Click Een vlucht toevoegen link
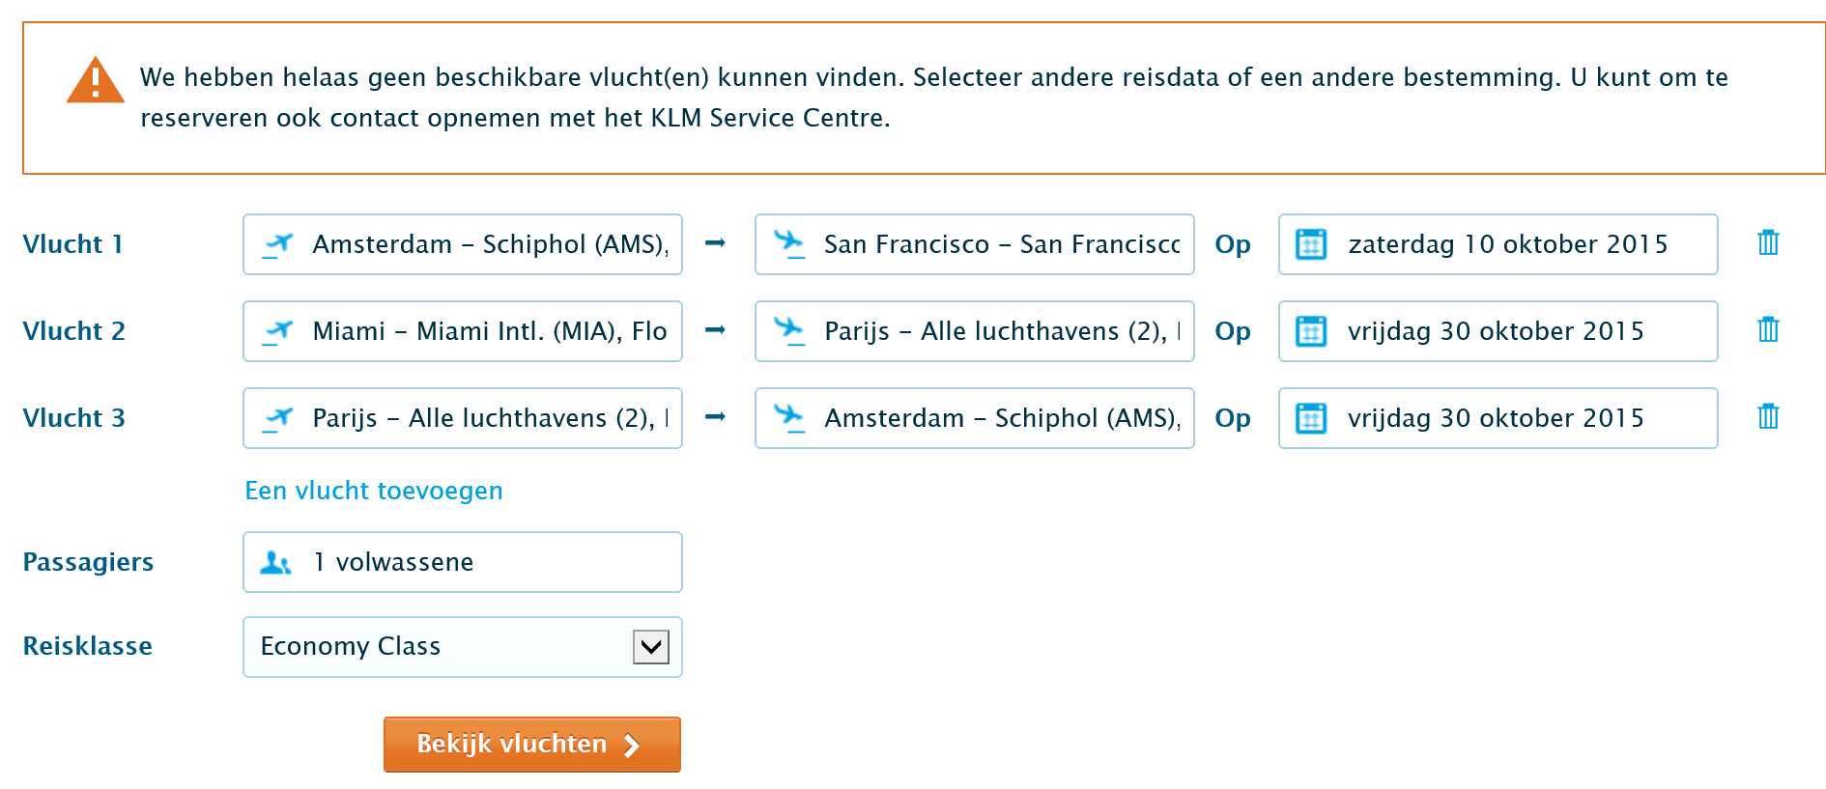The image size is (1826, 789). [374, 491]
